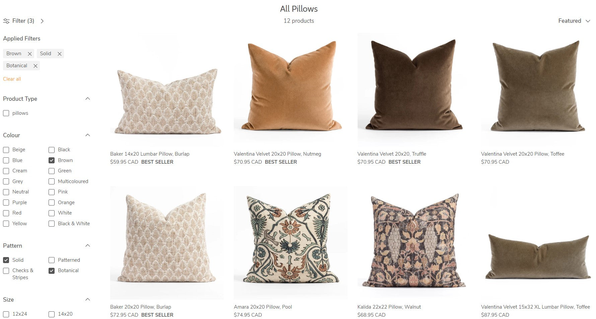Select the Valentina Velvet Truffle pillow image

tap(414, 89)
